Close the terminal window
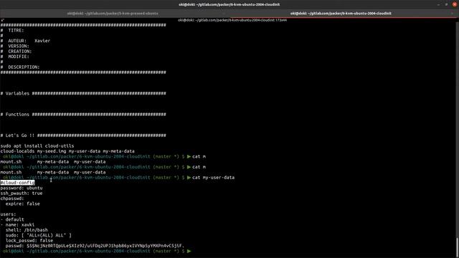Viewport: 459px width, 258px height. tap(455, 4)
